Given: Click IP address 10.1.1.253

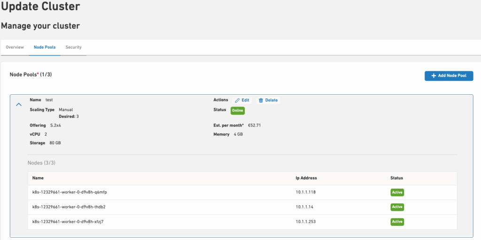Looking at the screenshot, I should coord(305,222).
